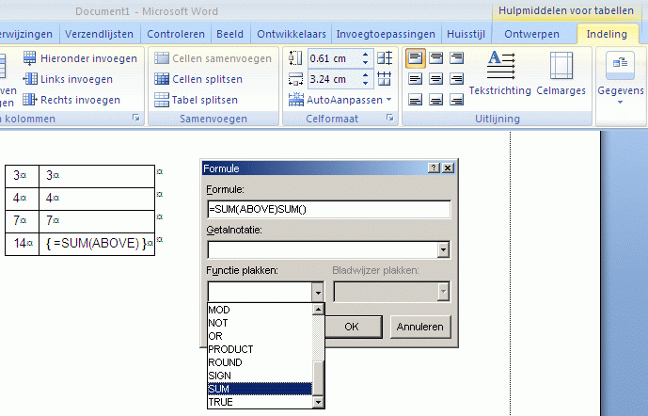648x416 pixels.
Task: Open Celmarges cell margins tool
Action: [561, 74]
